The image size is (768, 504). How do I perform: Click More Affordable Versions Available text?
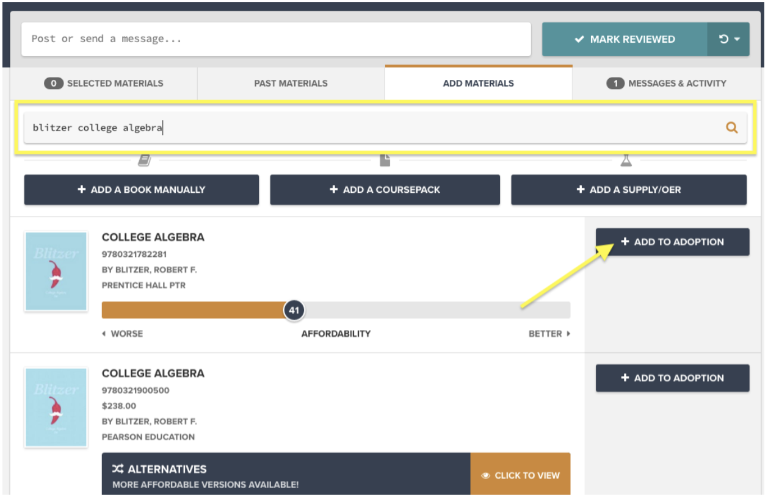[206, 485]
